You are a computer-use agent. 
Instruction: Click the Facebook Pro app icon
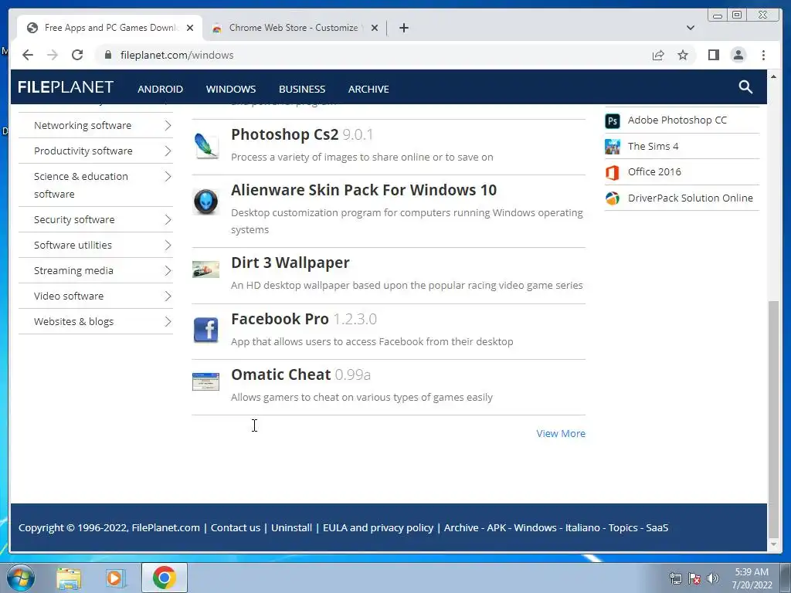click(205, 330)
